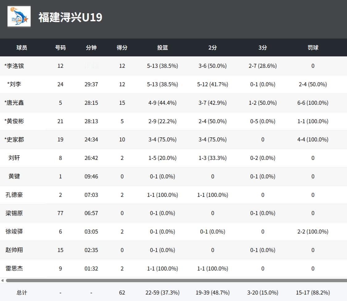Click the 福建浔兴U19 team logo
347x301 pixels.
tap(19, 16)
